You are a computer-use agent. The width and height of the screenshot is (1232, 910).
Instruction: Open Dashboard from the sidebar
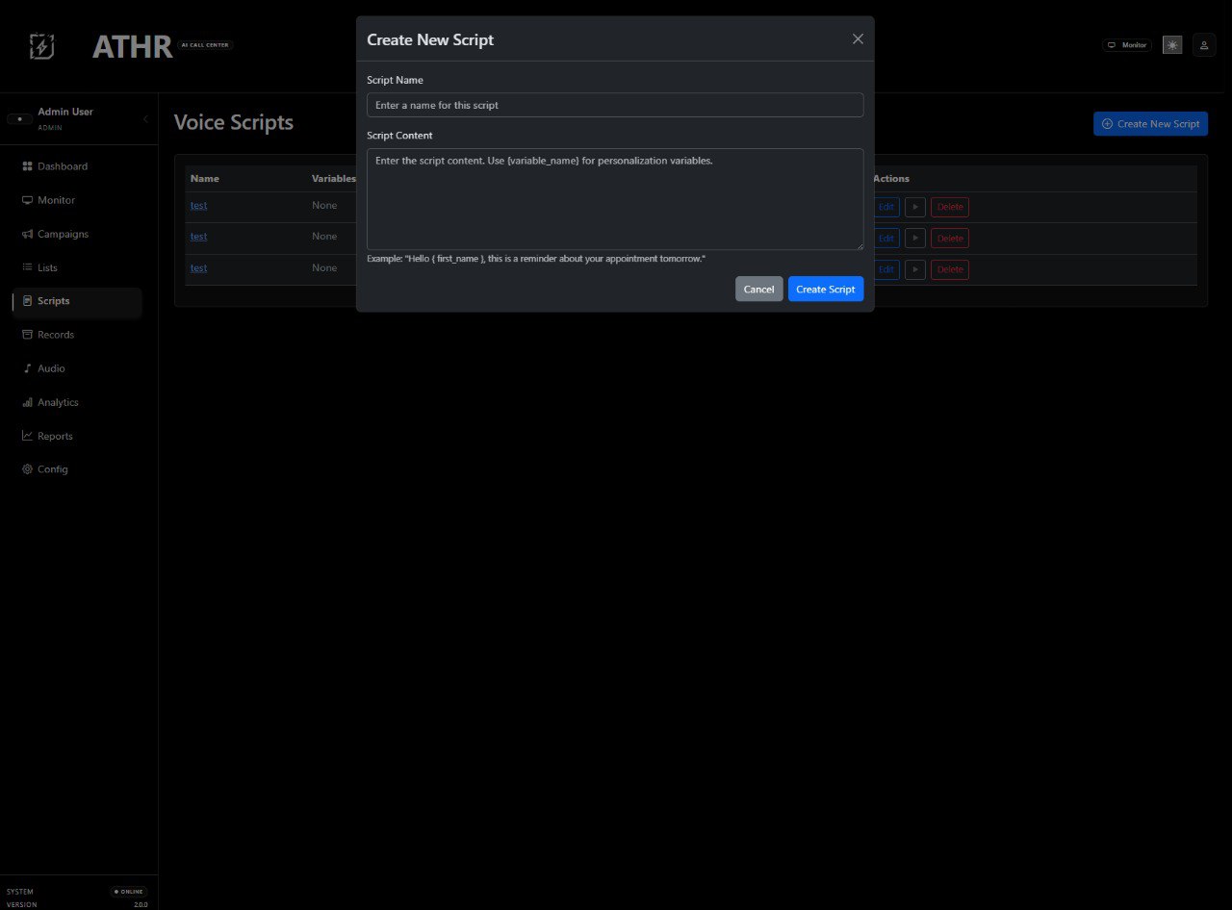(77, 166)
